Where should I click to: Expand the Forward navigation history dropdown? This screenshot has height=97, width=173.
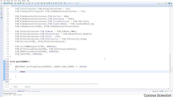click(75, 3)
